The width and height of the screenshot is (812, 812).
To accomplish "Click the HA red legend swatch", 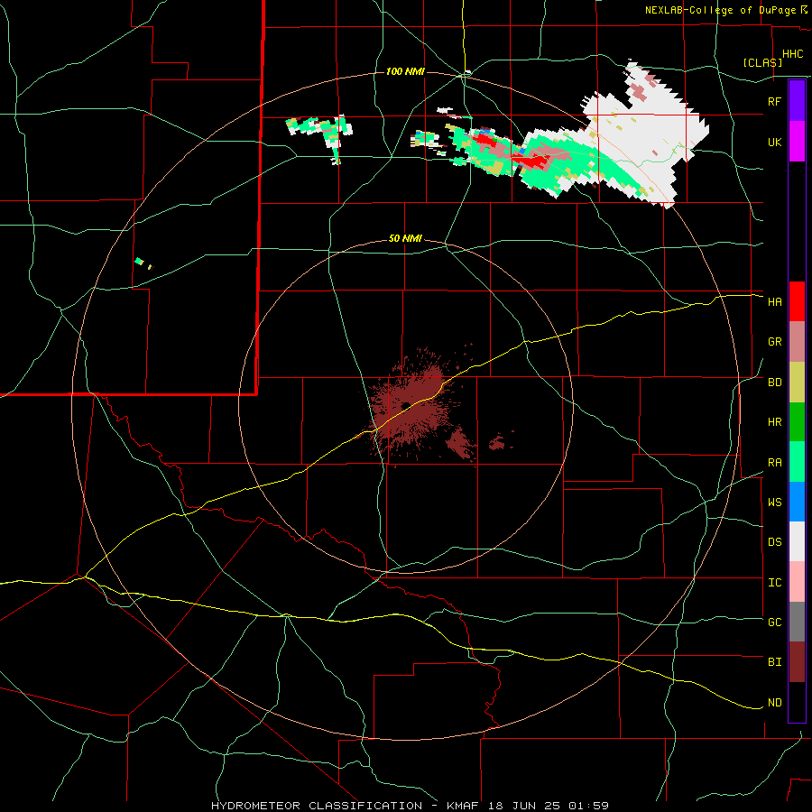I will [x=797, y=301].
